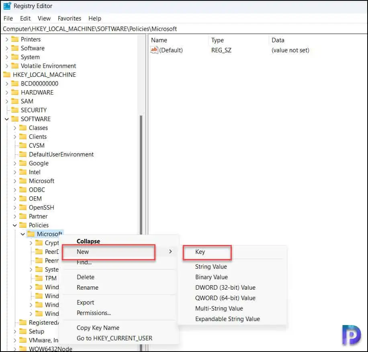The image size is (368, 352).
Task: Open the Edit menu
Action: [25, 19]
